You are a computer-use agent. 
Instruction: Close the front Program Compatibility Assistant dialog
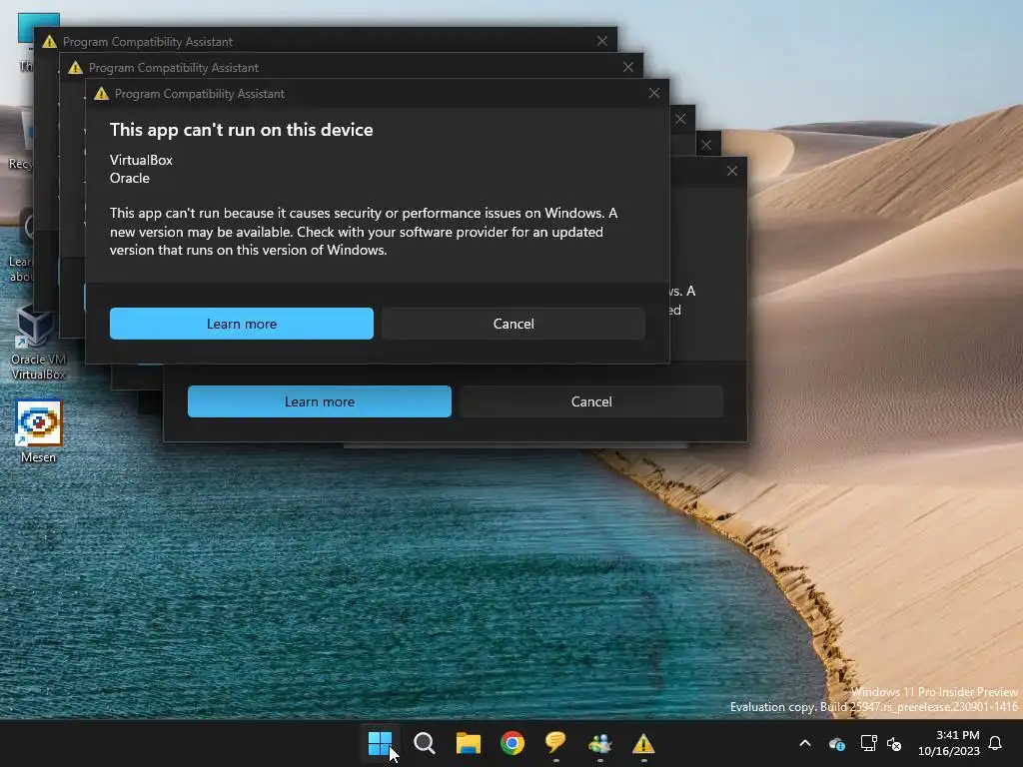click(653, 93)
